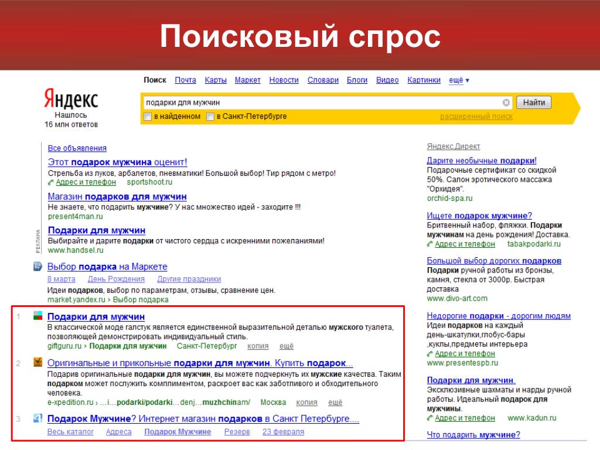Click the '8 марта' sublink
Image resolution: width=600 pixels, height=450 pixels.
[61, 279]
